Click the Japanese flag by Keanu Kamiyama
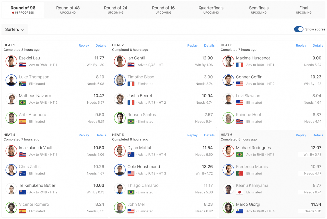The image size is (327, 219). tap(239, 193)
